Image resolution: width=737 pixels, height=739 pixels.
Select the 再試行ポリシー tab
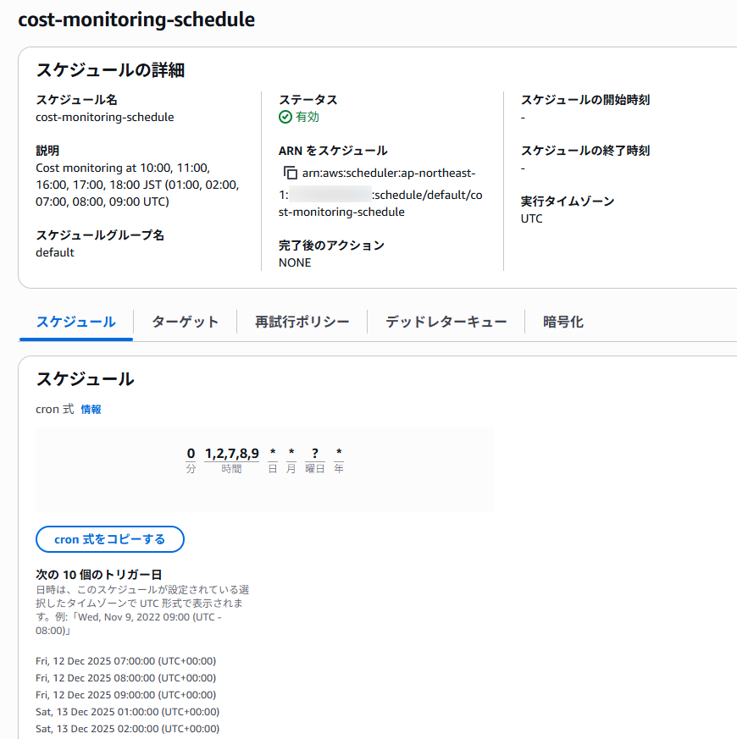[x=302, y=322]
